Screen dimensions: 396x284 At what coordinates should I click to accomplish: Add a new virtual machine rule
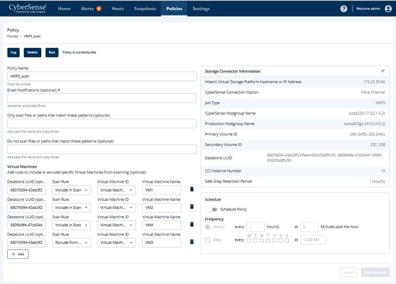pos(18,254)
